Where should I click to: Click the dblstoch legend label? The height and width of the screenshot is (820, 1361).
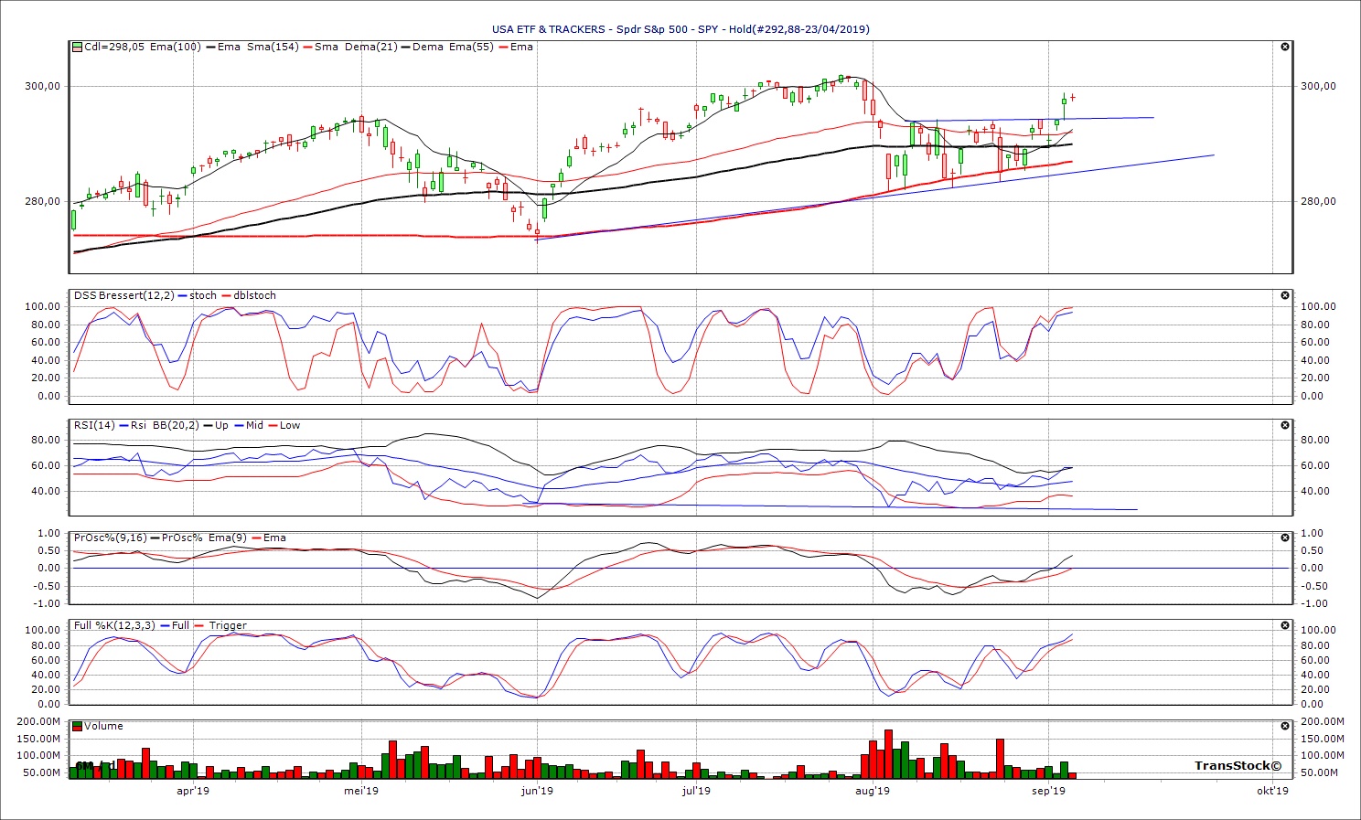(255, 295)
